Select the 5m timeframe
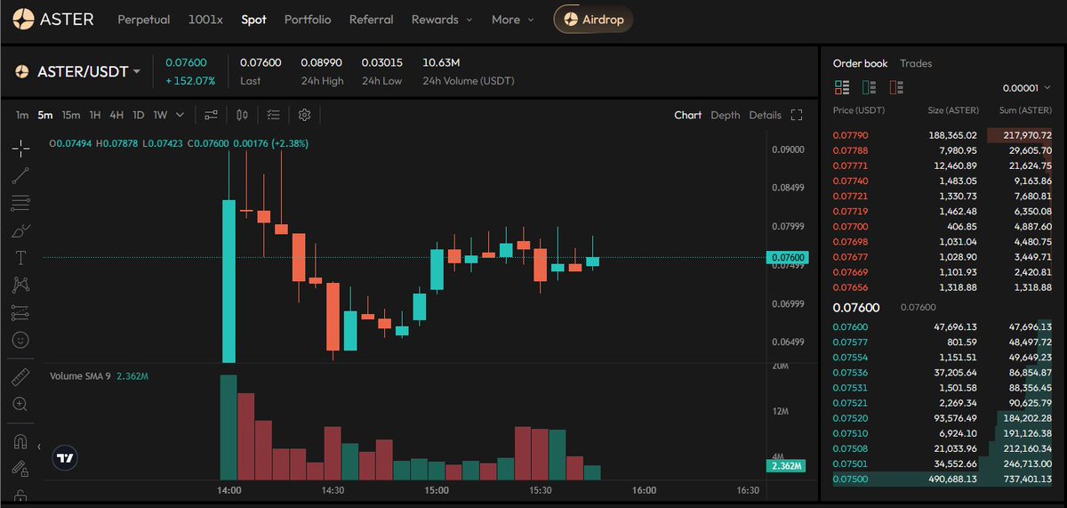This screenshot has width=1067, height=508. pyautogui.click(x=45, y=115)
